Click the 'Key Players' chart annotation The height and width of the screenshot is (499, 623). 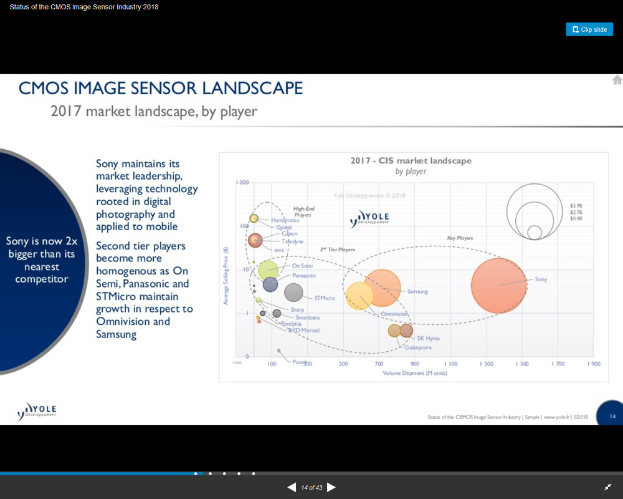tap(460, 238)
